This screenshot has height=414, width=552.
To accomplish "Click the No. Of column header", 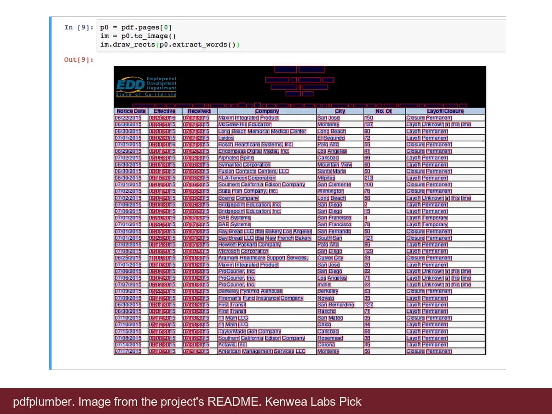I will coord(383,111).
